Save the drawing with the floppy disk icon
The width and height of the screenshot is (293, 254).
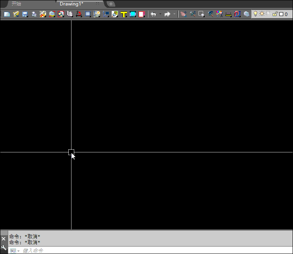[x=25, y=14]
